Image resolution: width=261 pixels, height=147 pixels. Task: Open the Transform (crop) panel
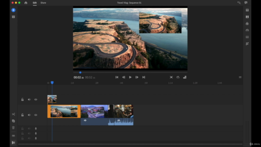point(247,44)
